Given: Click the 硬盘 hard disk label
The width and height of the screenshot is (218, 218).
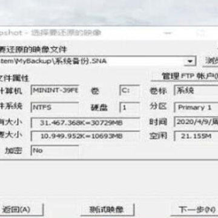Looking at the screenshot, I should [99, 108].
